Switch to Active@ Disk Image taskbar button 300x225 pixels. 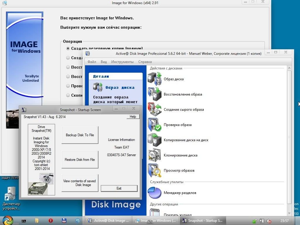108,221
